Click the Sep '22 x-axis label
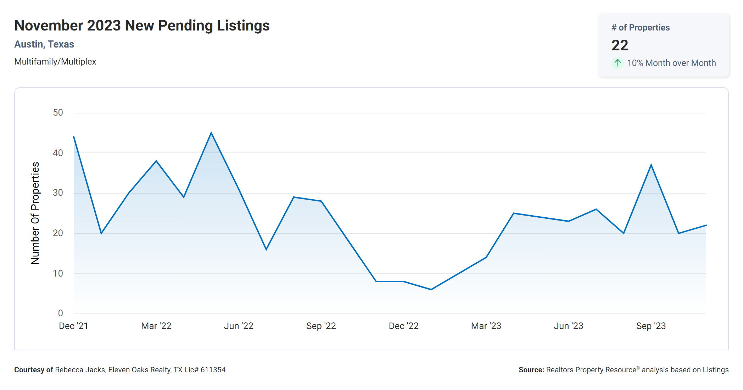 321,326
